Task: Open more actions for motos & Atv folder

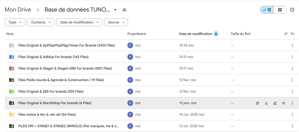Action: [x=292, y=115]
